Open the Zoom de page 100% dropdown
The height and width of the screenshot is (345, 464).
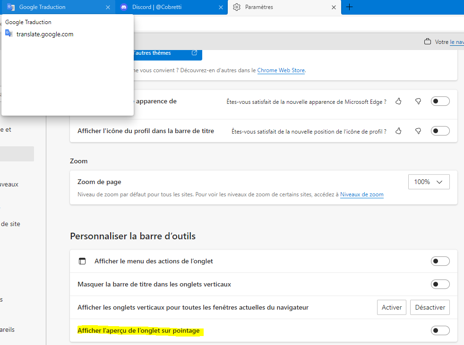428,182
